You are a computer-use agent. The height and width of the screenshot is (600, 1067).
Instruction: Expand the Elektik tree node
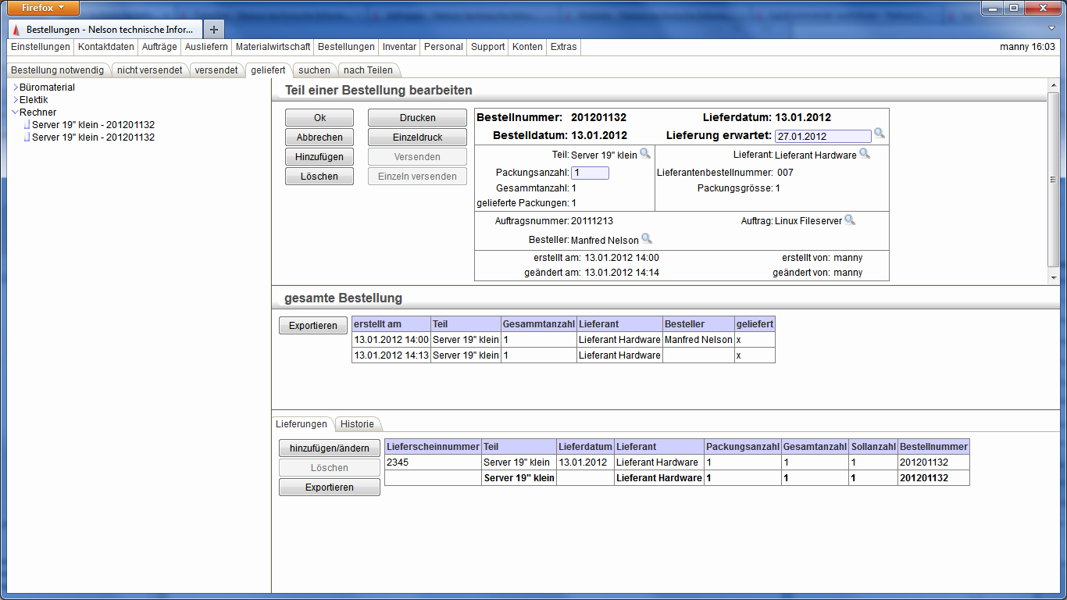(x=15, y=100)
